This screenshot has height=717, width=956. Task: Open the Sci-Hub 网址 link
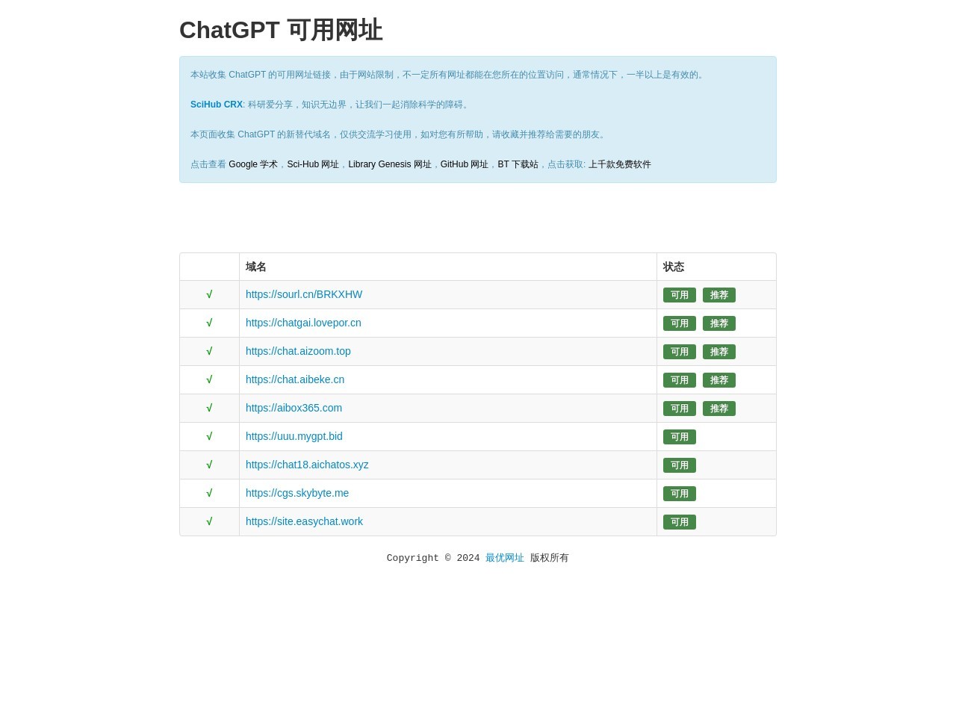point(313,164)
